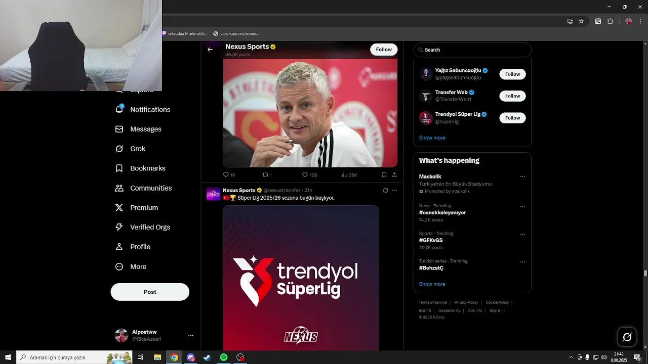Follow Yağız Sabuncuoğlu

tap(512, 74)
